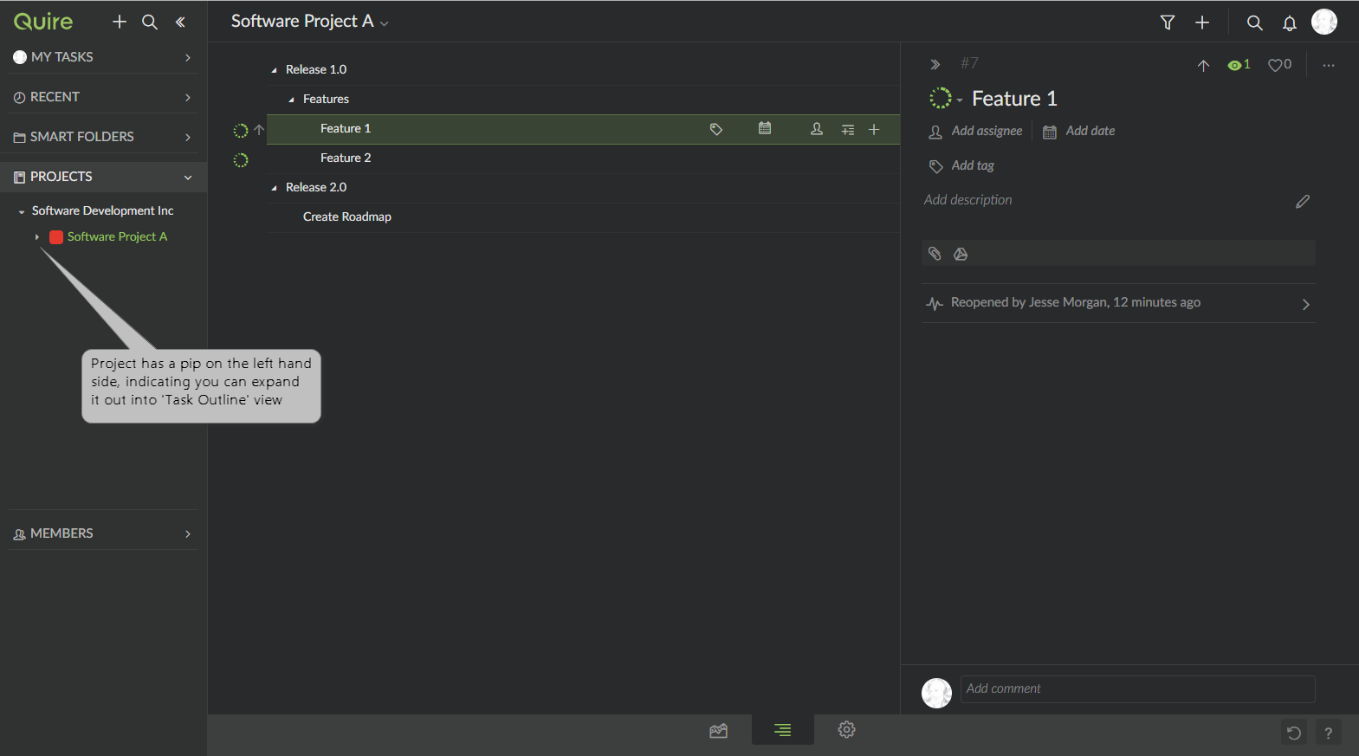Click Add assignee
Image resolution: width=1359 pixels, height=756 pixels.
976,132
